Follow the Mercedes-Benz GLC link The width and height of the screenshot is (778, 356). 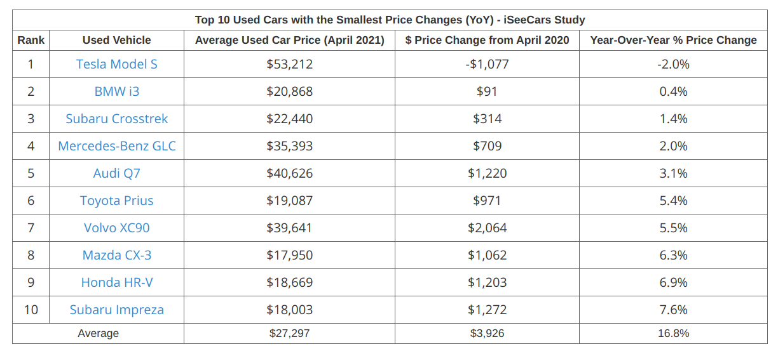(117, 146)
